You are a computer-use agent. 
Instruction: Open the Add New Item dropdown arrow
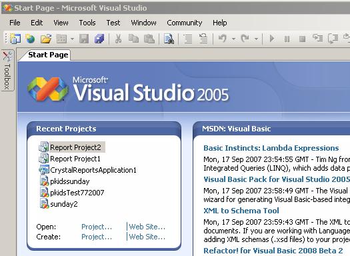pyautogui.click(x=72, y=39)
